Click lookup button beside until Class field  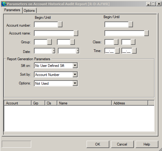pos(133,42)
